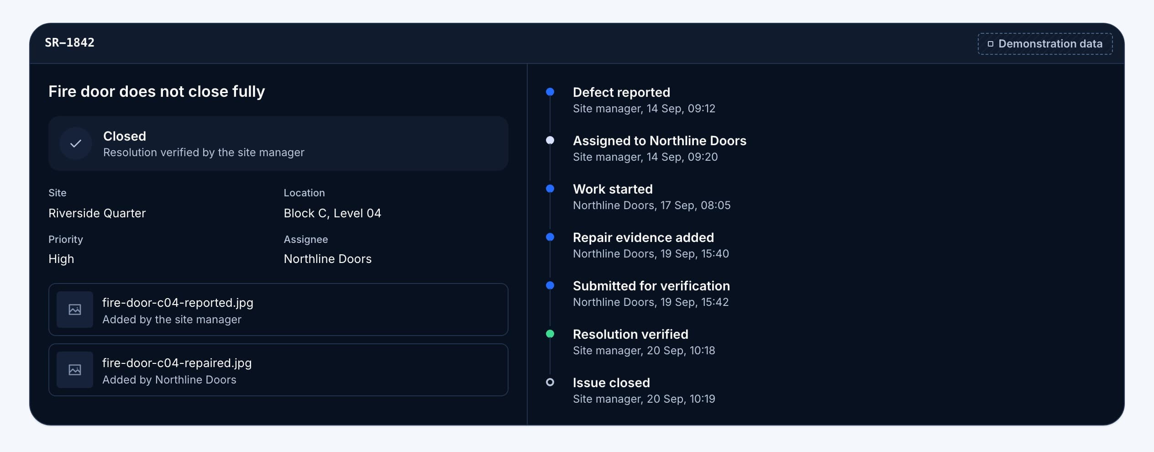Click the square icon in Demonstration data badge

[x=990, y=44]
